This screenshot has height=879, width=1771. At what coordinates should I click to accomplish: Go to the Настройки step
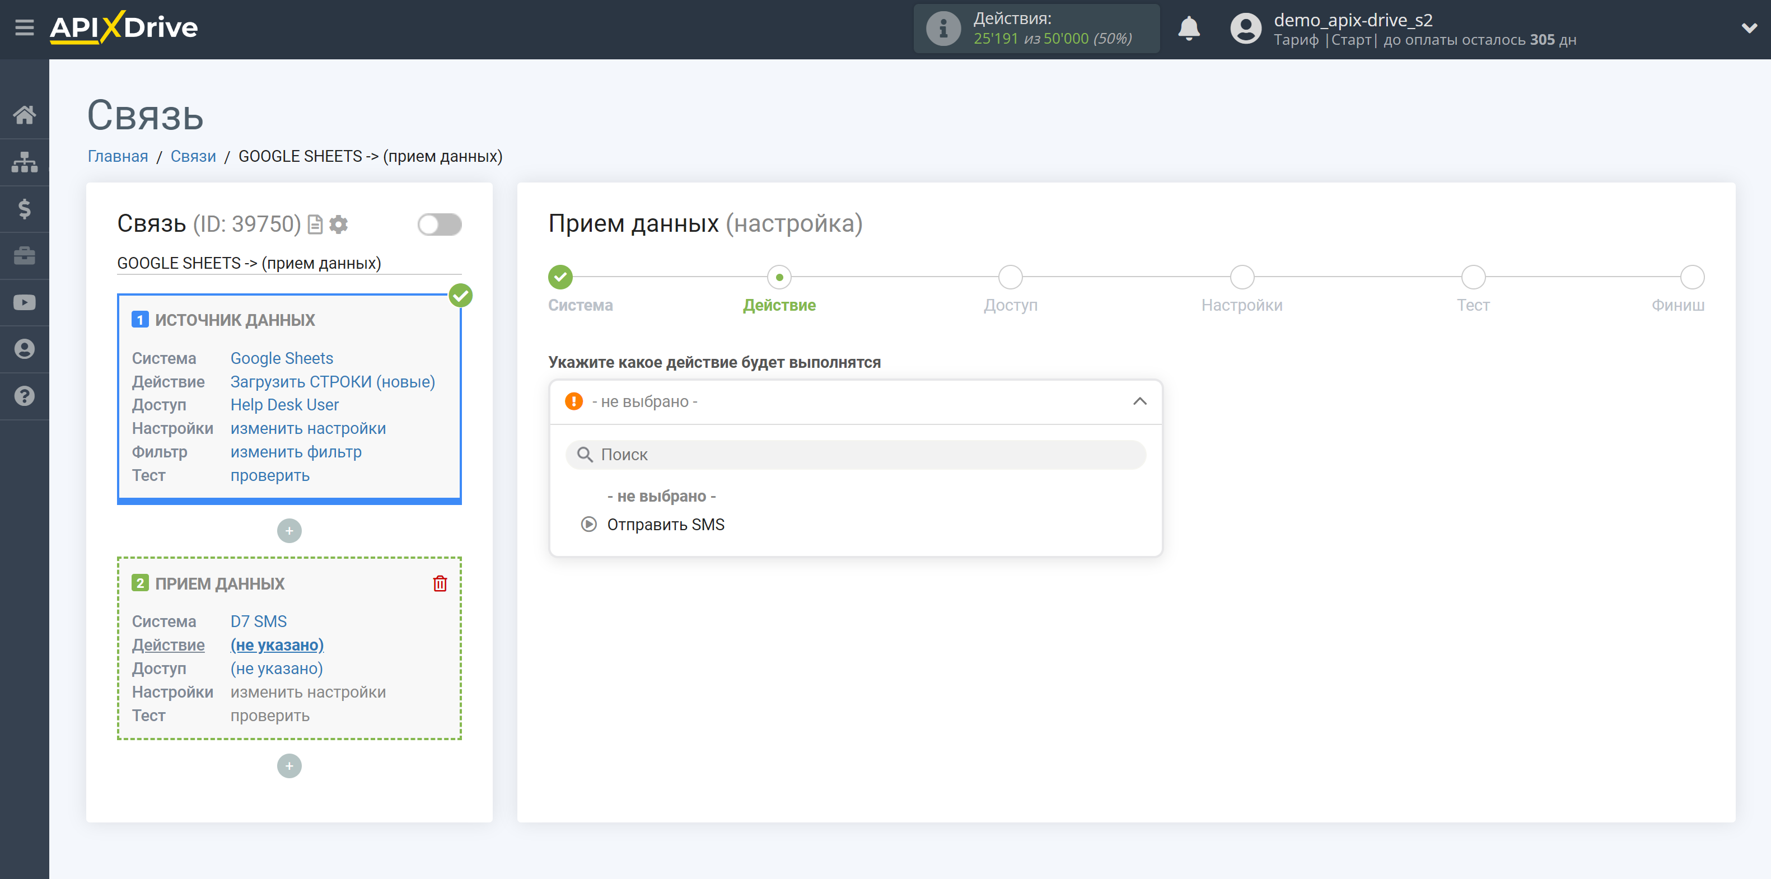click(1242, 305)
